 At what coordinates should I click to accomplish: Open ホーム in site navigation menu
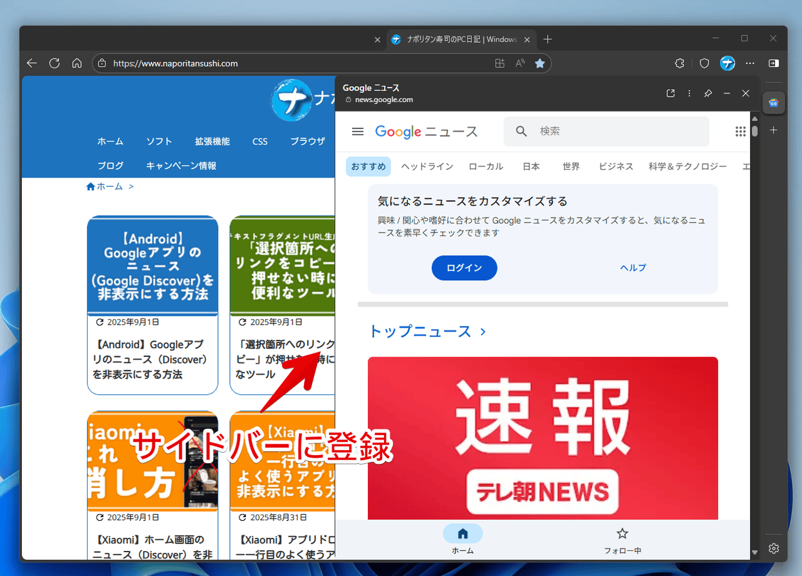coord(110,142)
